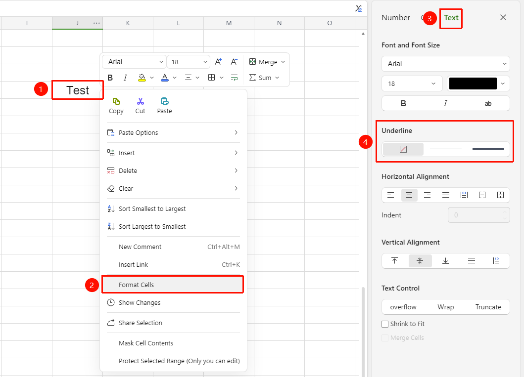Open the Paste Options submenu
This screenshot has height=377, width=524.
[x=173, y=132]
